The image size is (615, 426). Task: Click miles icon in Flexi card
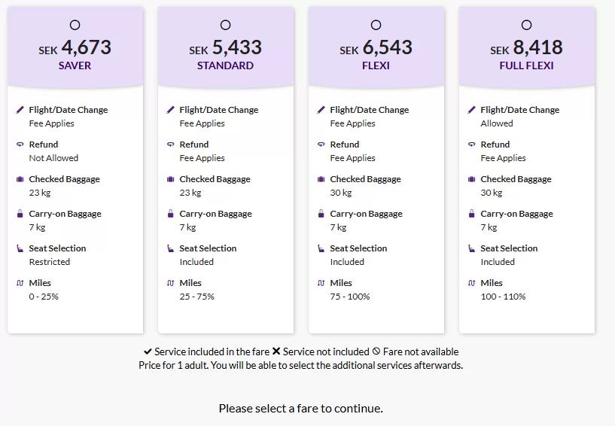[321, 283]
